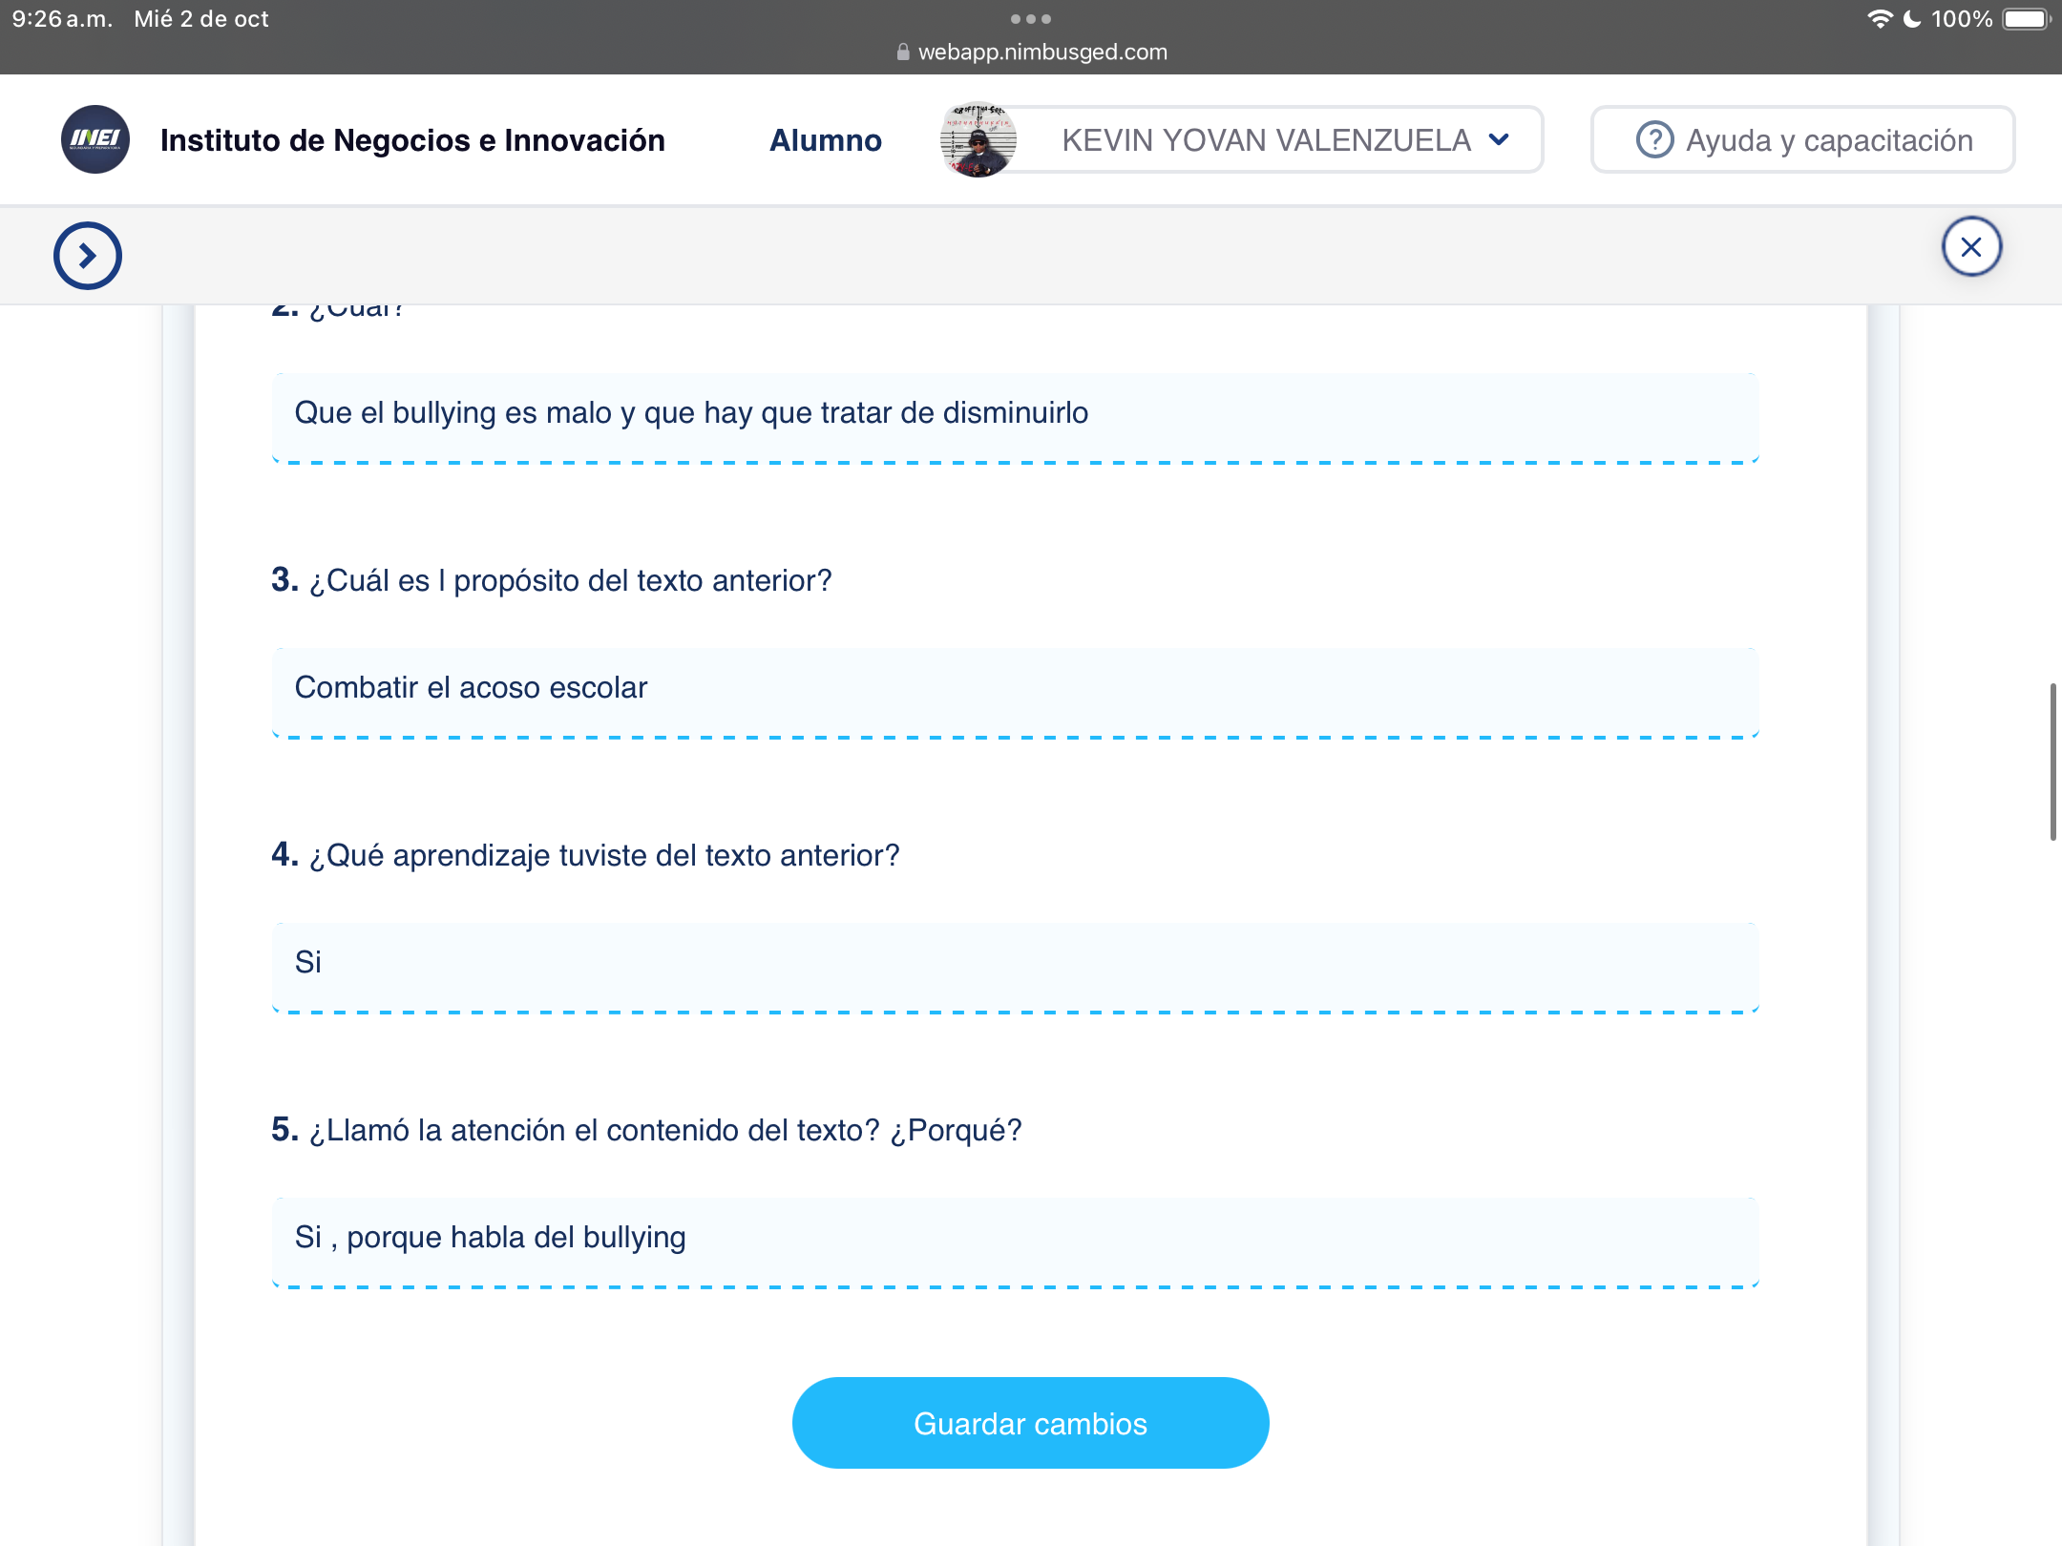Click the INEI institute logo
Screen dimensions: 2062x1546
tap(95, 139)
